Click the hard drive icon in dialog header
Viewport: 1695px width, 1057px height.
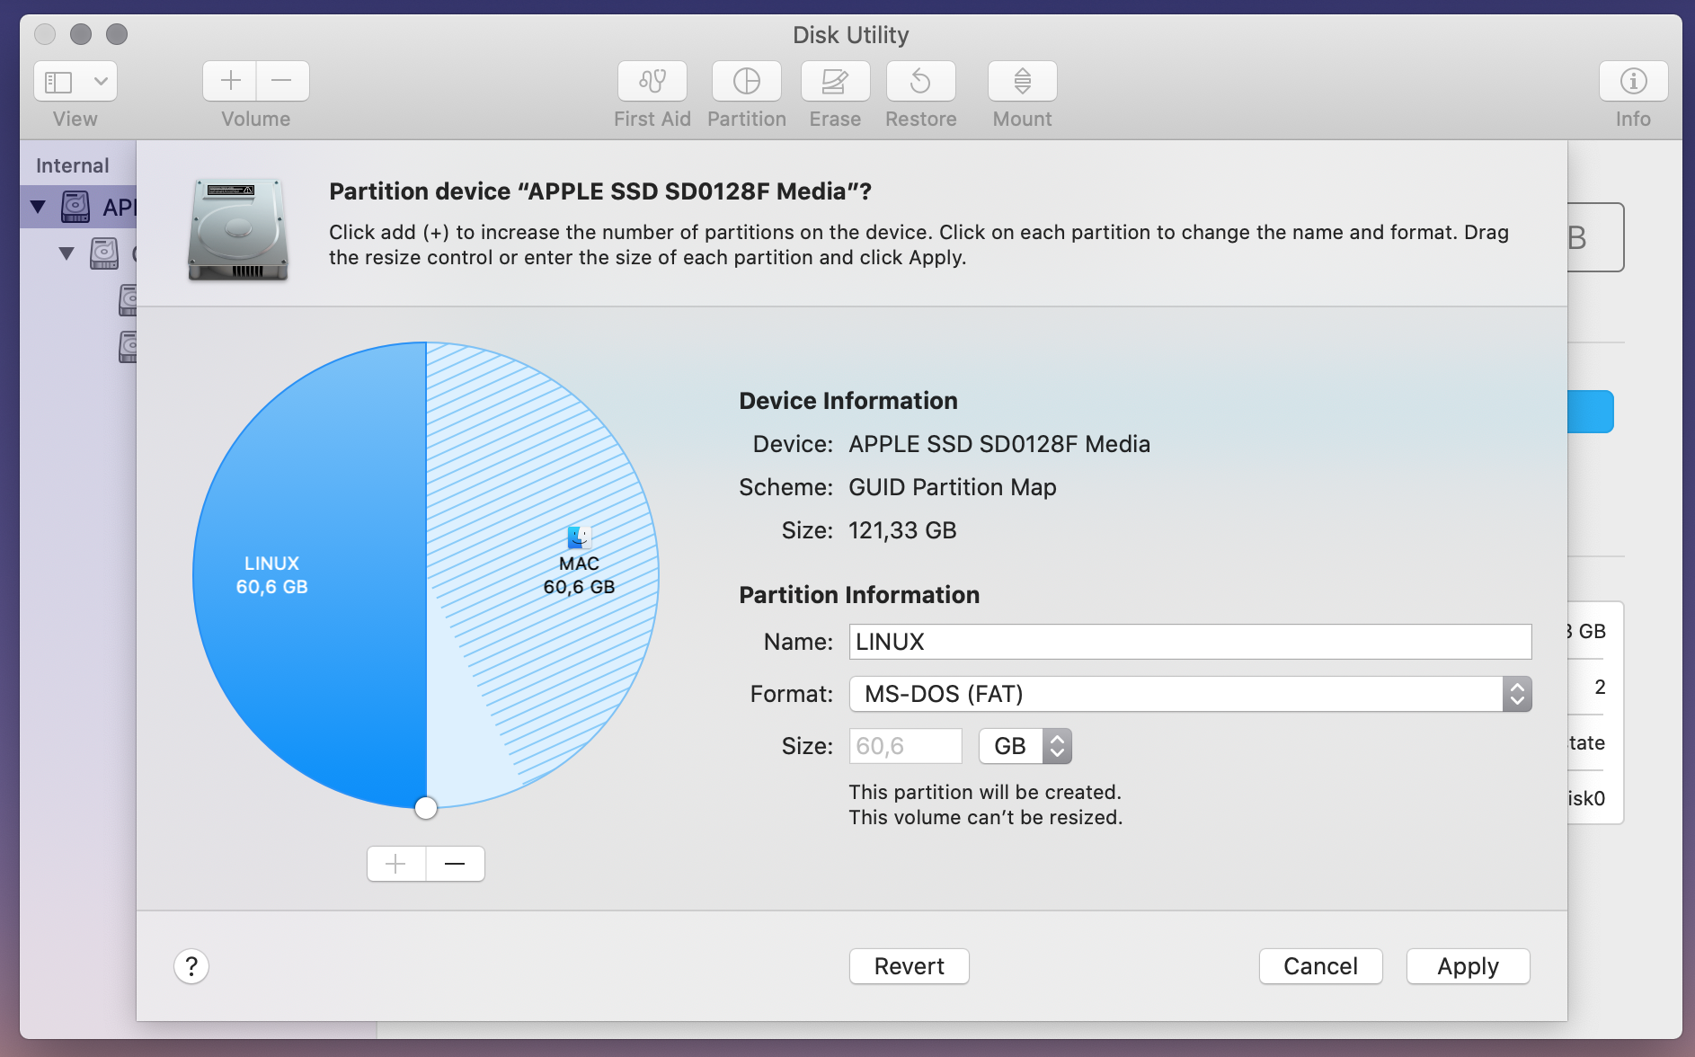(238, 229)
